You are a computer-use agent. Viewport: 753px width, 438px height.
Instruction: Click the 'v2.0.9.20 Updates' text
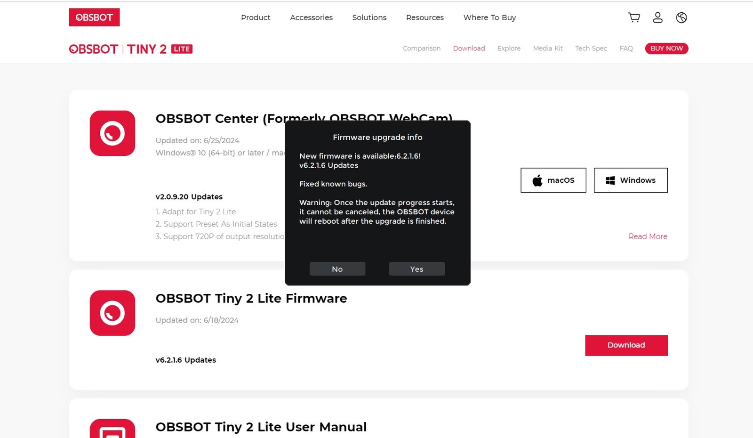pos(189,197)
